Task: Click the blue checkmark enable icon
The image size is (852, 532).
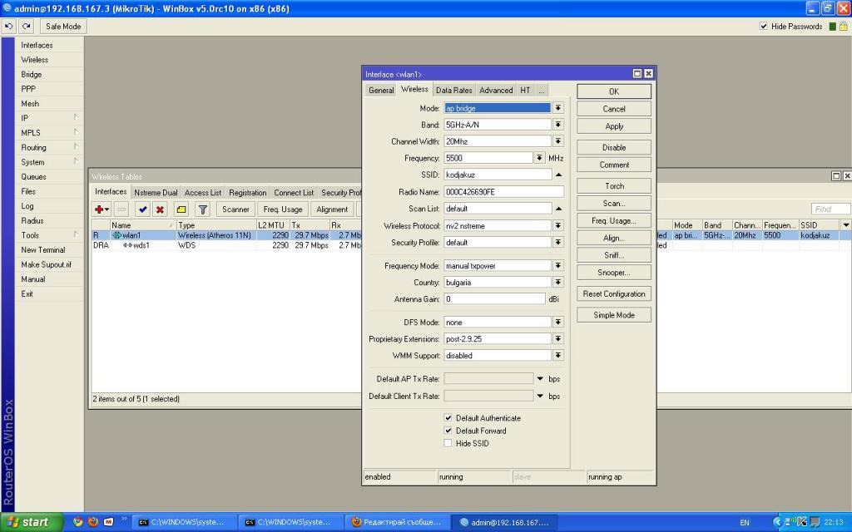Action: click(x=142, y=209)
